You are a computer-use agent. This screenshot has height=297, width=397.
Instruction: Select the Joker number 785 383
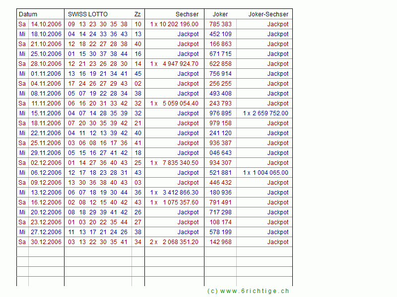click(x=220, y=24)
